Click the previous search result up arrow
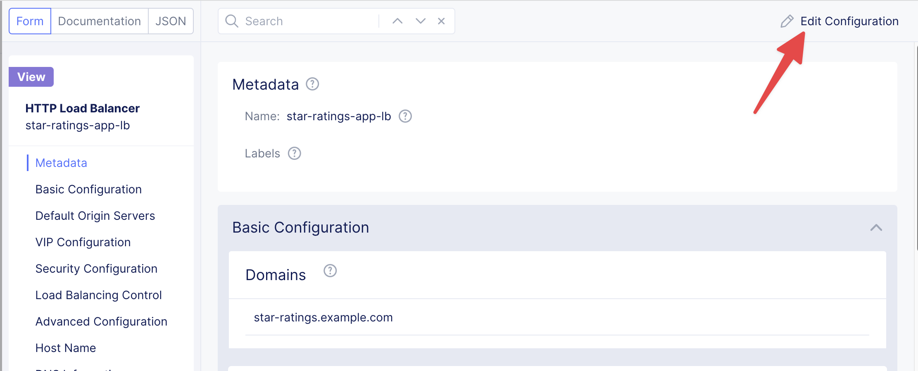 tap(397, 21)
